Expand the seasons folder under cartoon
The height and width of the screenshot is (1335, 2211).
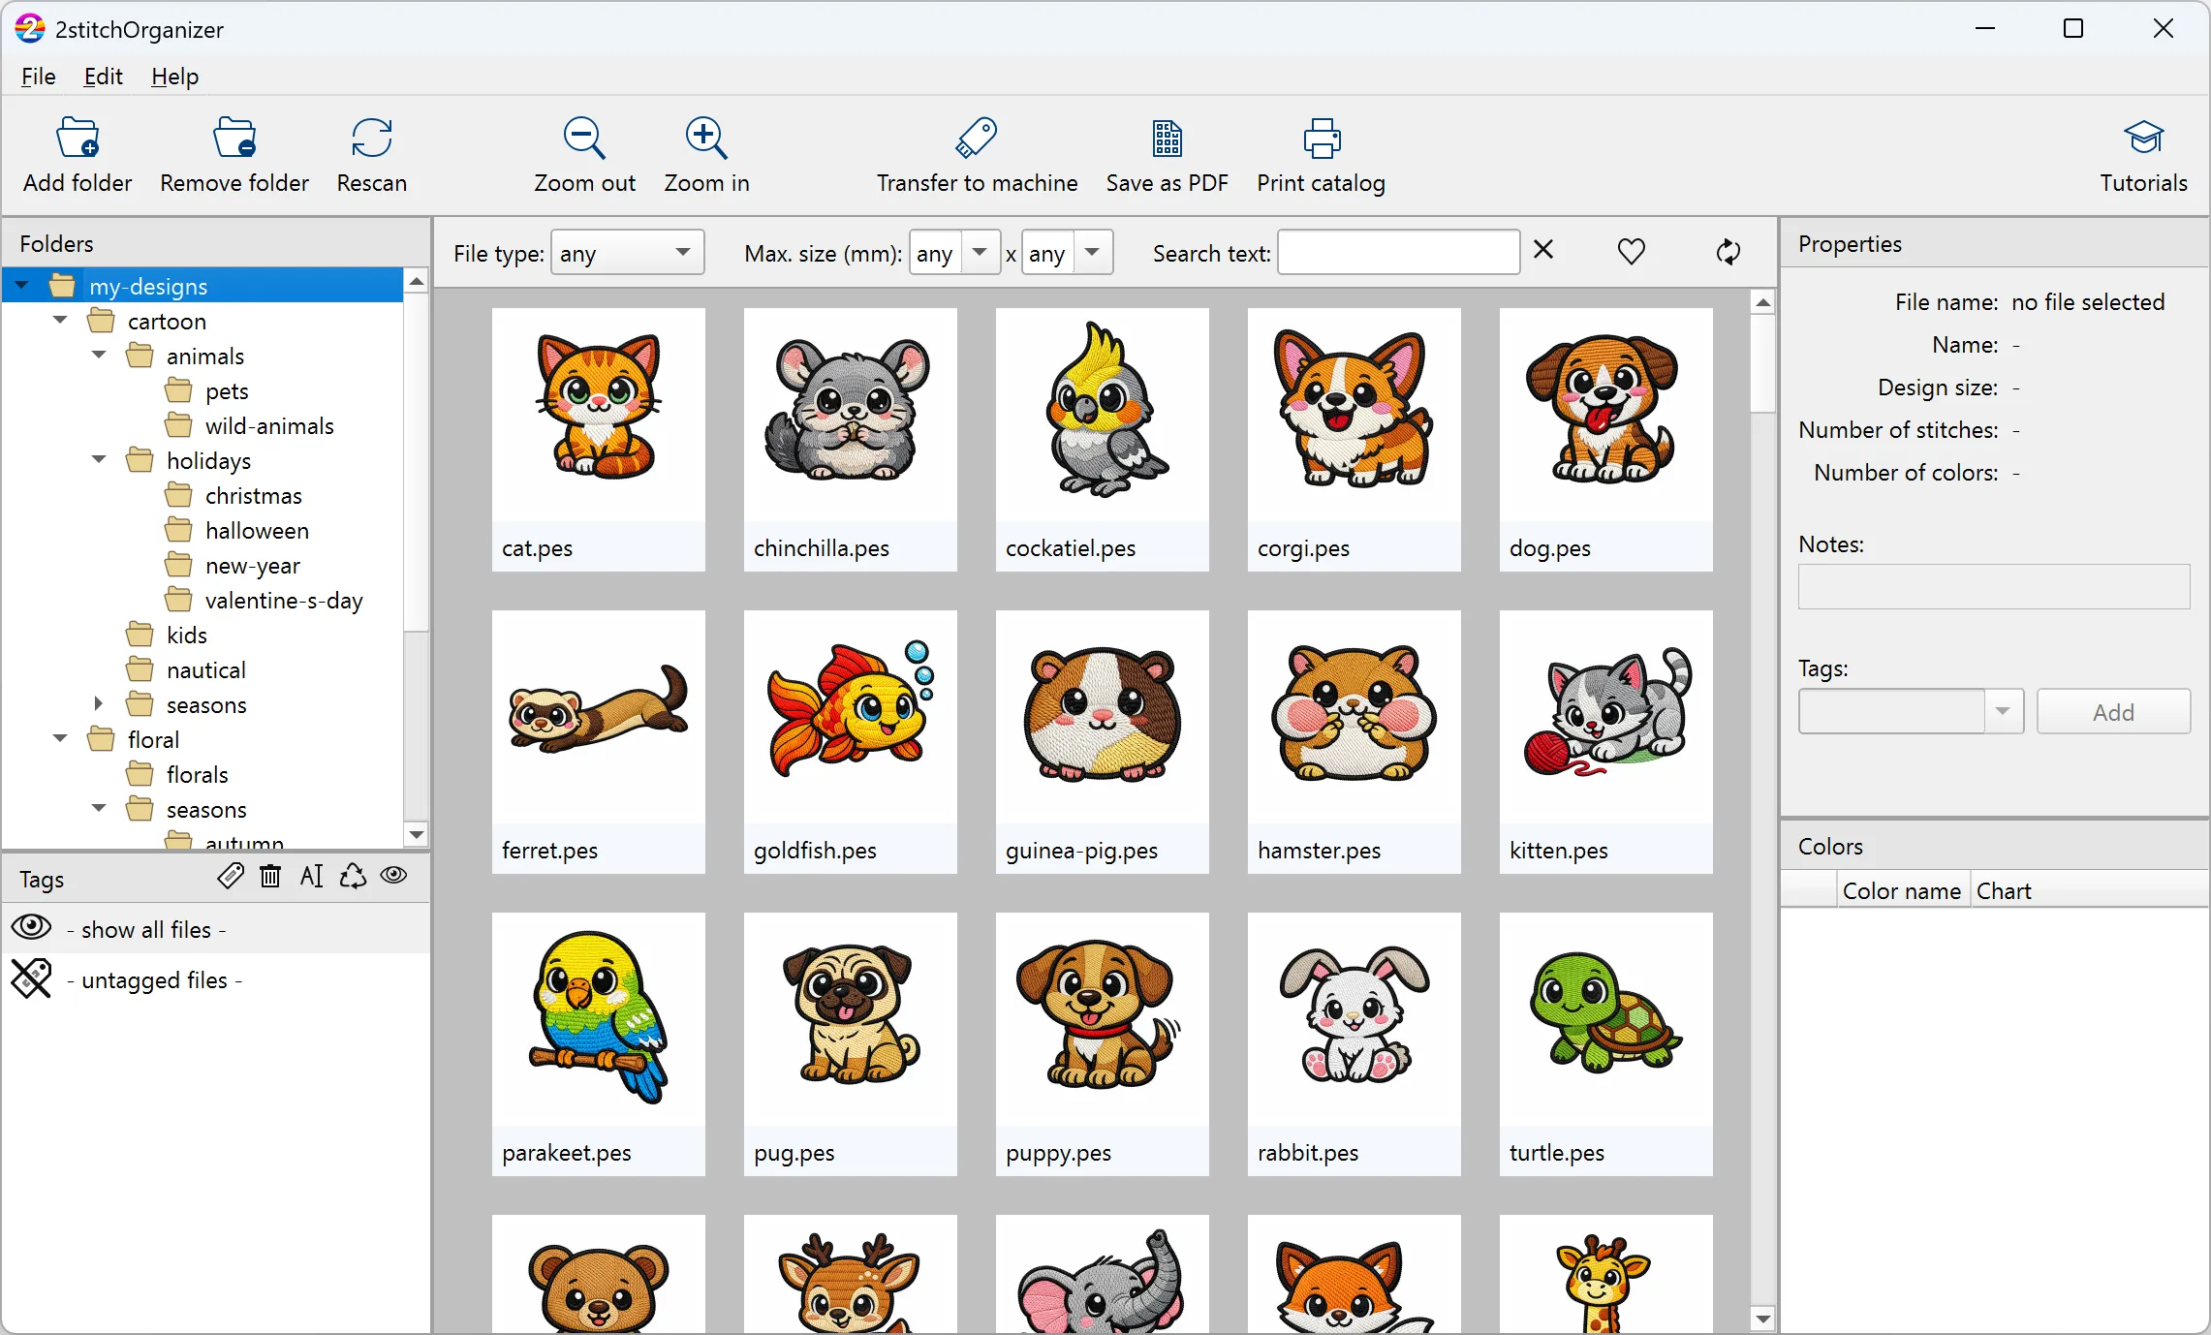click(x=100, y=704)
